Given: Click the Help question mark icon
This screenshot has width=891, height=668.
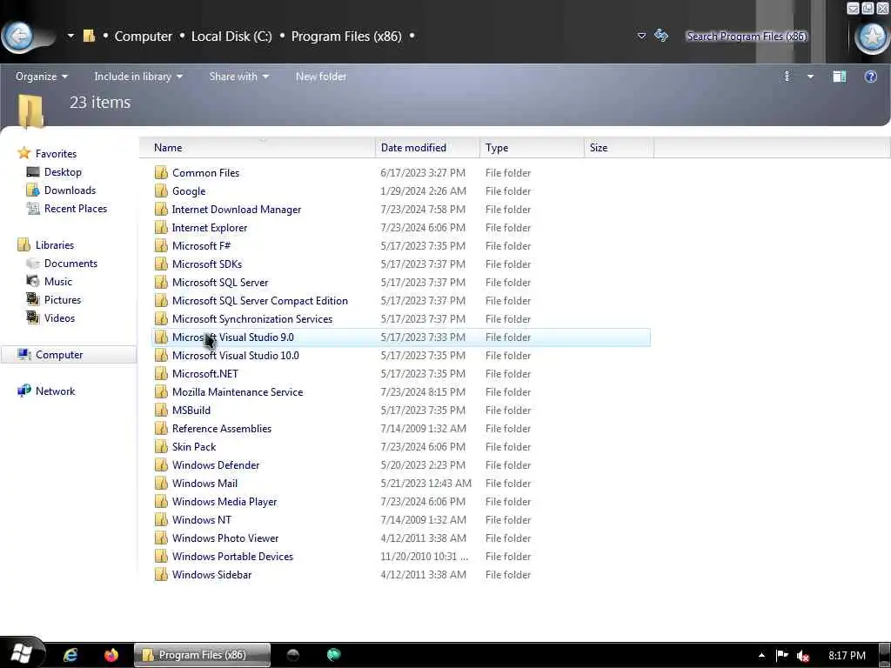Looking at the screenshot, I should click(x=870, y=77).
